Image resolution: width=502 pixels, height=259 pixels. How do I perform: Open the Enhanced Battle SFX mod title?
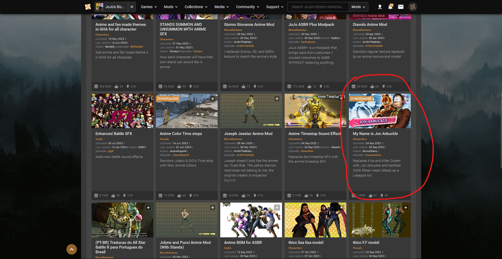click(114, 134)
